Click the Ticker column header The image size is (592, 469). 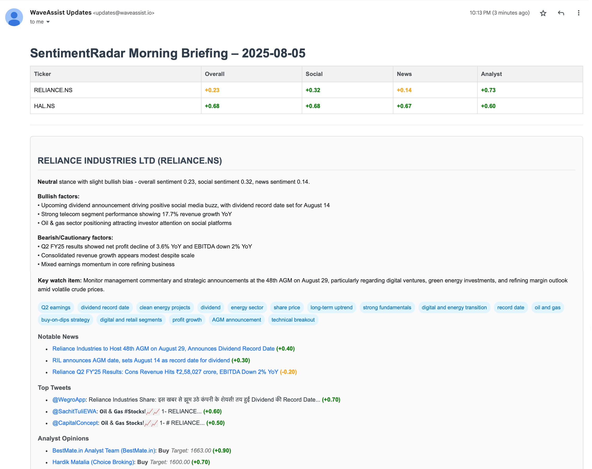[116, 74]
